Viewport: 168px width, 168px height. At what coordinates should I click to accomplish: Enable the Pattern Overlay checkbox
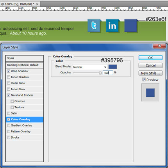9,131
